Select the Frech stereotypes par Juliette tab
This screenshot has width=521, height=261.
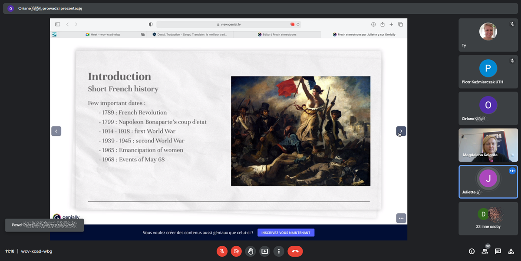(x=364, y=35)
